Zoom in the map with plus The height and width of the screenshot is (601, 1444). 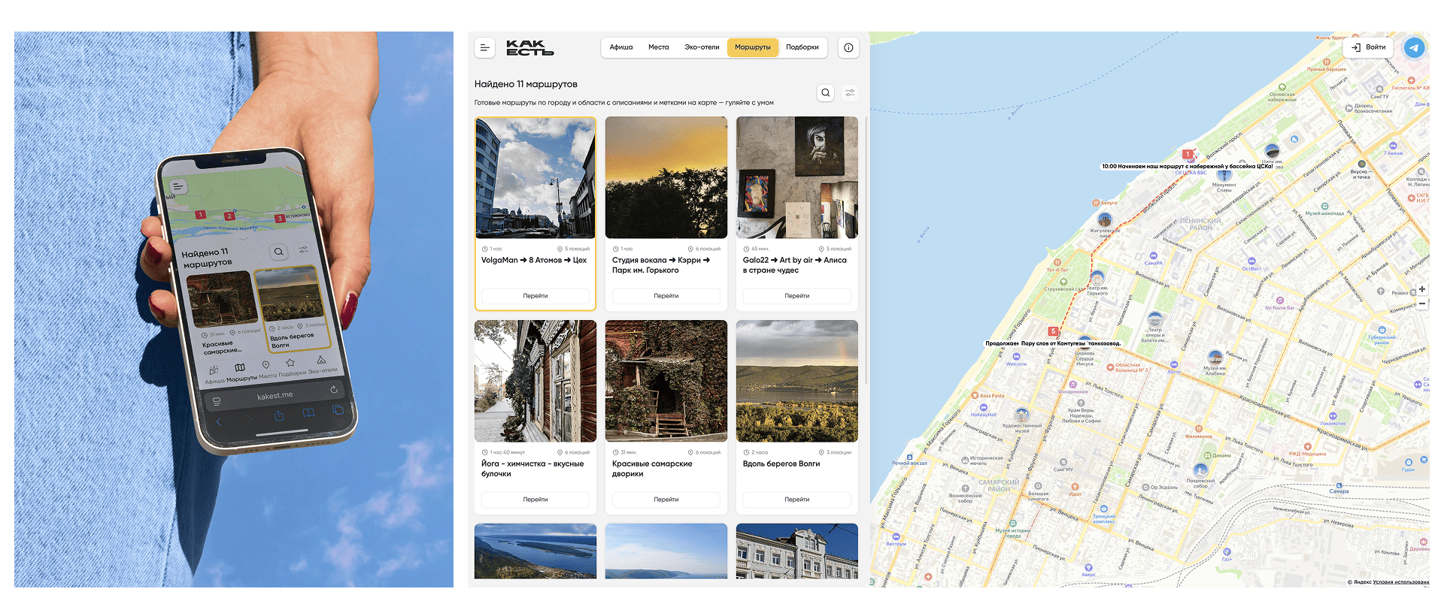(1421, 289)
